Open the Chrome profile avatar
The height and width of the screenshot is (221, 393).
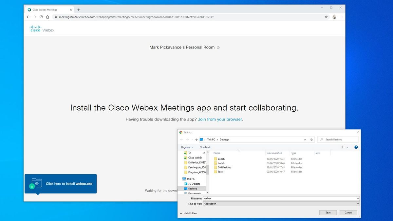pyautogui.click(x=334, y=17)
